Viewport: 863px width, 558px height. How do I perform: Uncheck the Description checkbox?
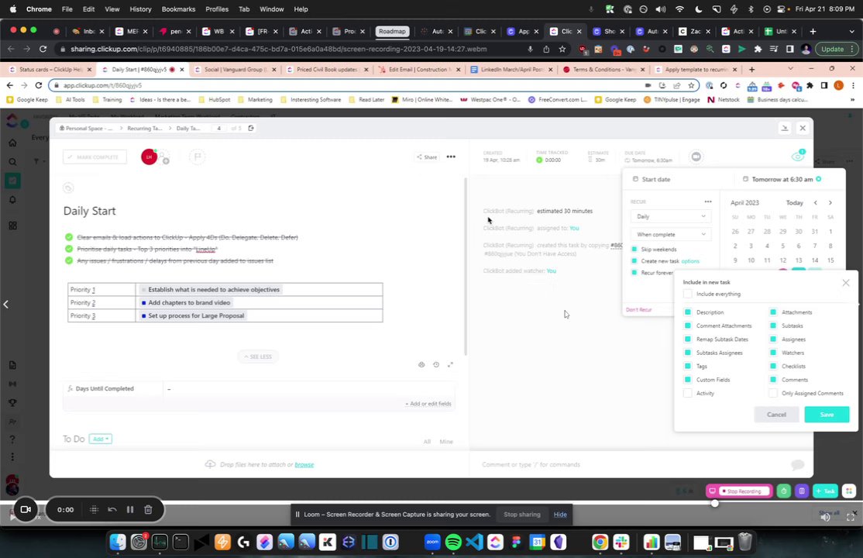687,312
